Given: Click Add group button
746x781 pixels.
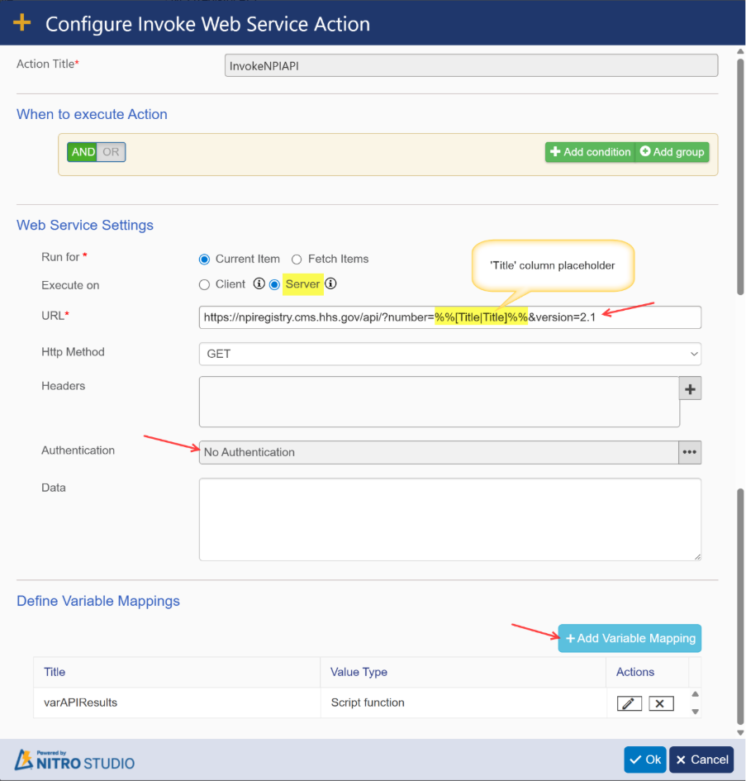Looking at the screenshot, I should tap(672, 152).
